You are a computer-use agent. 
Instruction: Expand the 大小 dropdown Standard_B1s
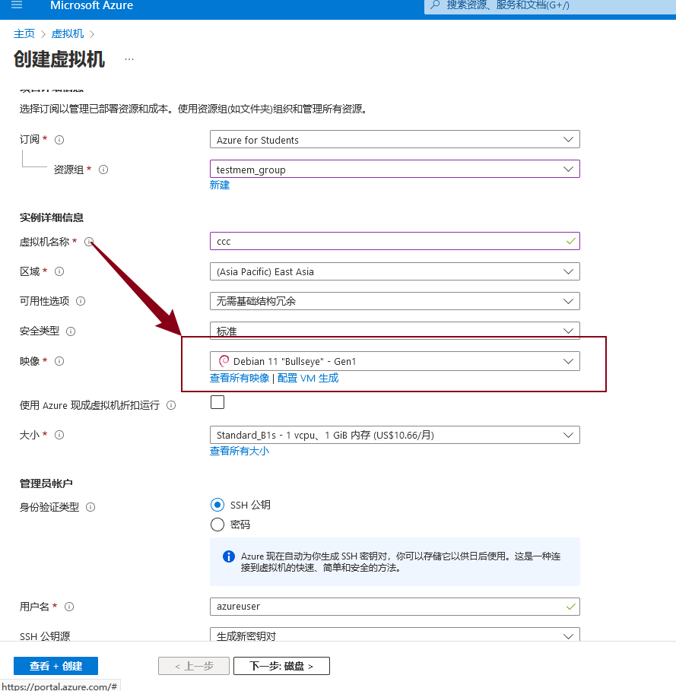pyautogui.click(x=394, y=435)
